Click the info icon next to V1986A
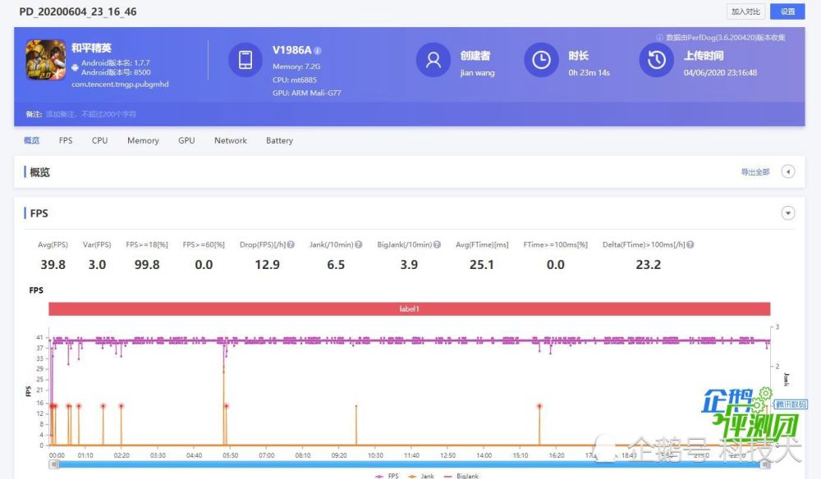Image resolution: width=821 pixels, height=479 pixels. [x=318, y=51]
